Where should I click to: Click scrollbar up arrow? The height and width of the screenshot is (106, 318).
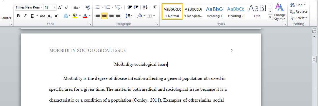[314, 37]
